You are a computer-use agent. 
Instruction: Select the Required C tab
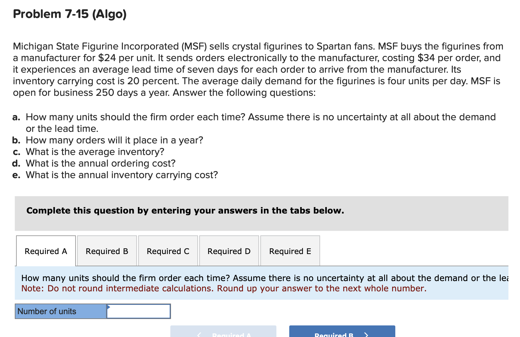coord(168,251)
